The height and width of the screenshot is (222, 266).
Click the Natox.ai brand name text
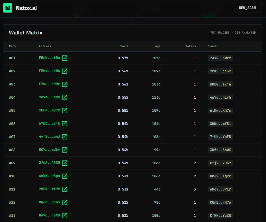tap(26, 8)
